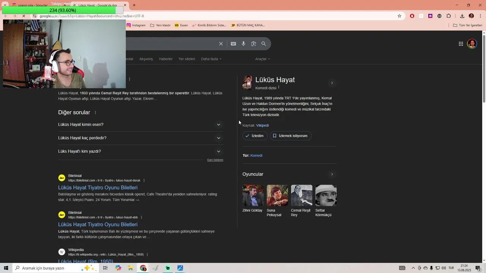
Task: Expand 'Lüküs Hayat kimin eseri?' question
Action: (140, 124)
